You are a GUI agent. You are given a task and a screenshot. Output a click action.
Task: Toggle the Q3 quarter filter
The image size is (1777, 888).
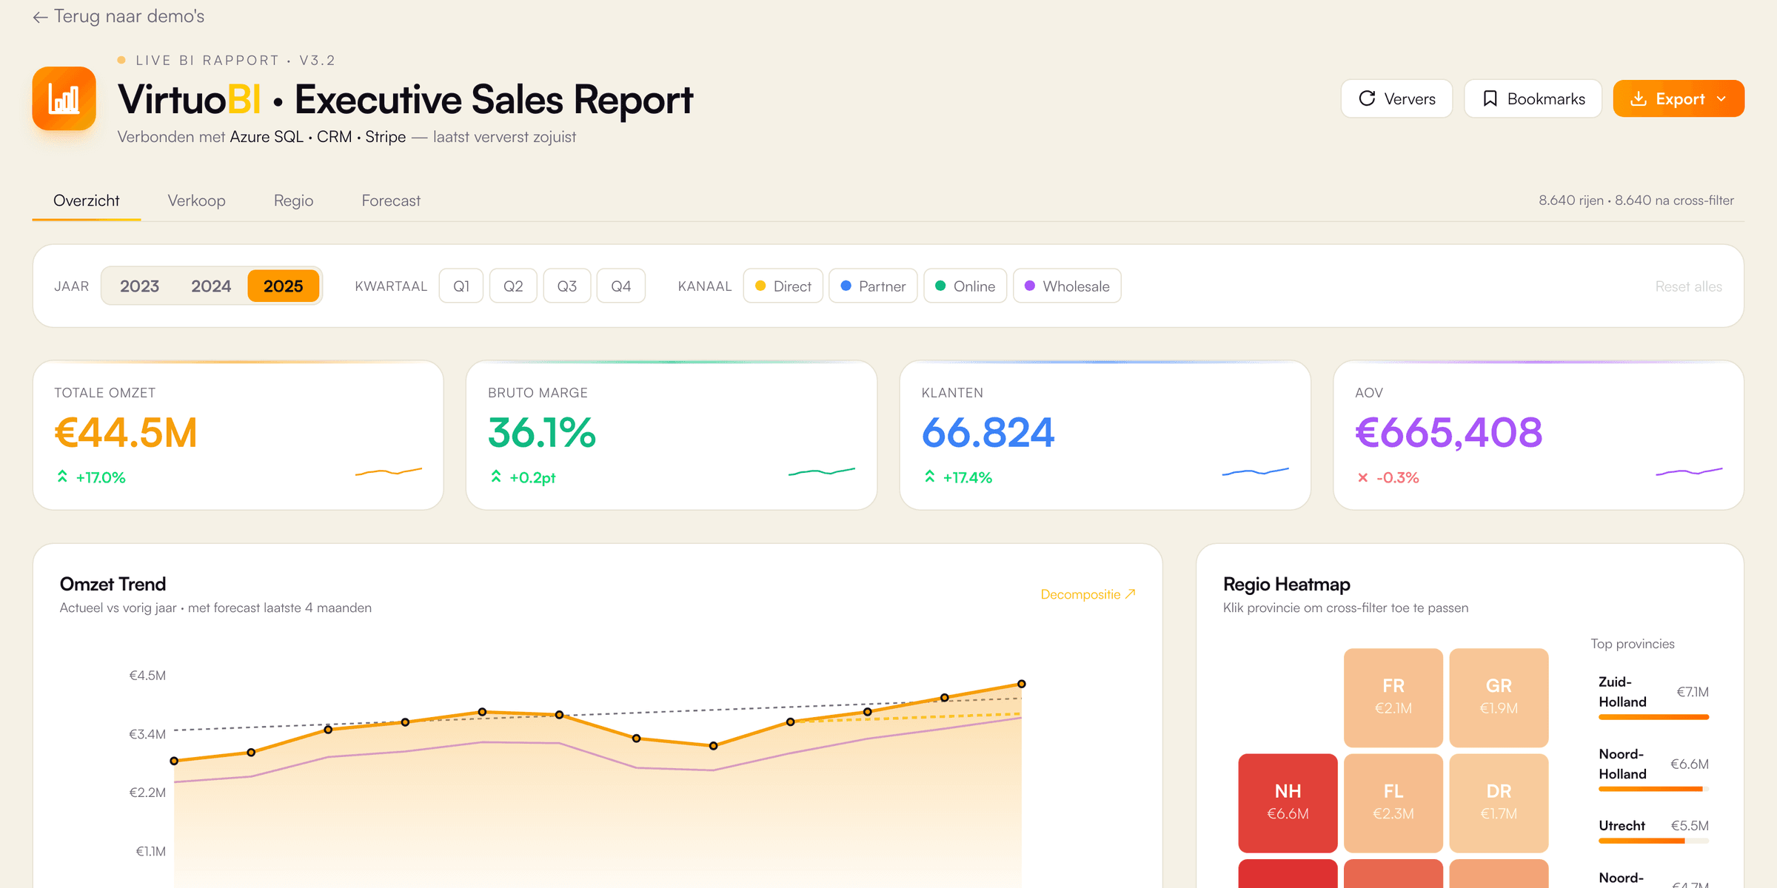point(567,286)
